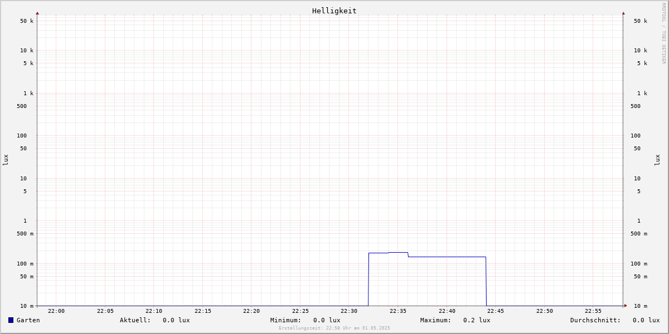The width and height of the screenshot is (669, 334).
Task: Click the "1 k" label on right axis
Action: pos(642,94)
